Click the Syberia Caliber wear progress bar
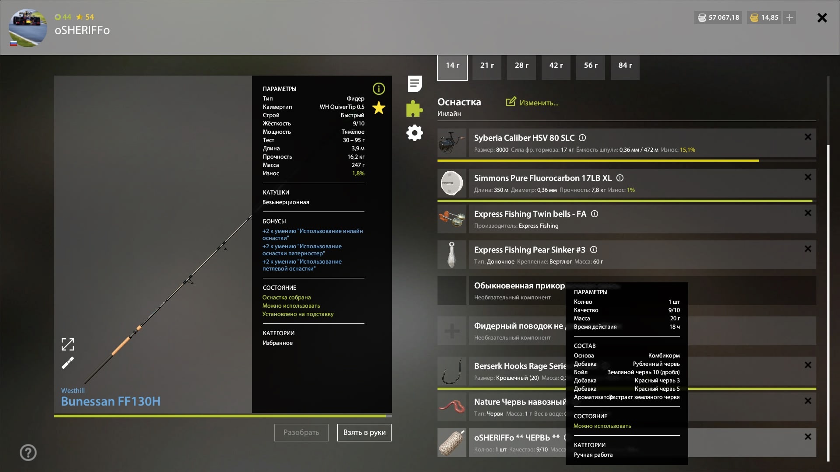 tap(627, 160)
